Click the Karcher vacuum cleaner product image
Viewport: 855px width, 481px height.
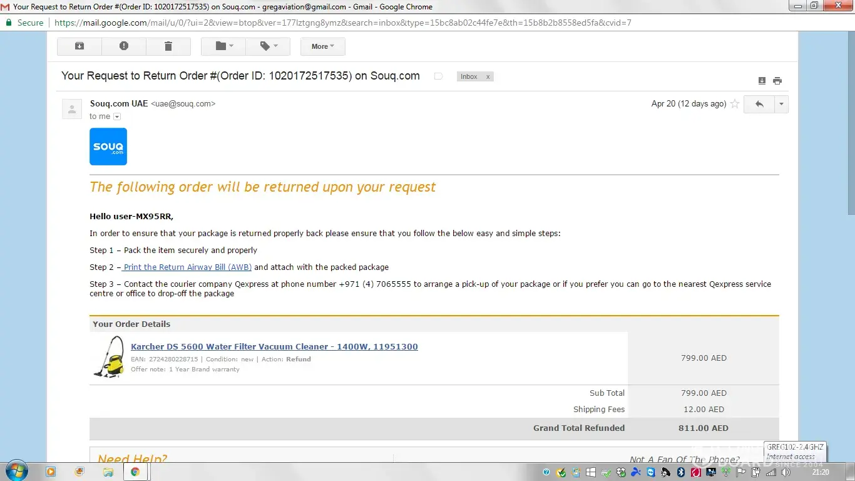(109, 357)
